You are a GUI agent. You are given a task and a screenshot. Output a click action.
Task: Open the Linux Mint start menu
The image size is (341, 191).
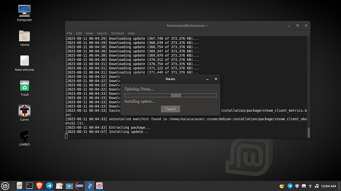(5, 186)
